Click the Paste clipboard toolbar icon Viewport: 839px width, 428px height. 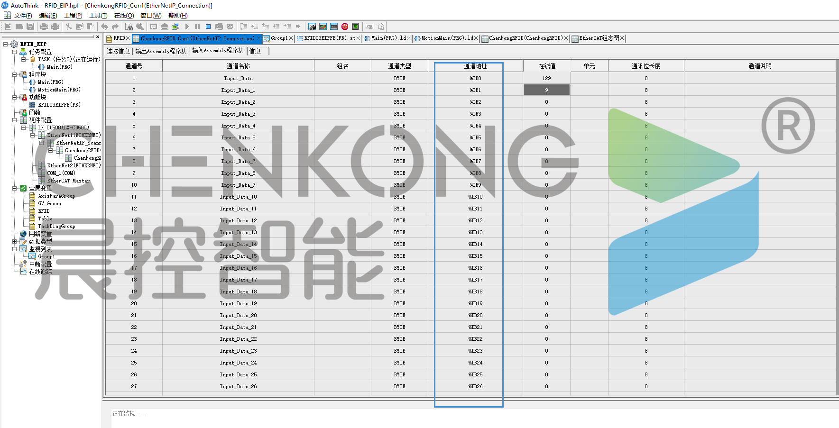pyautogui.click(x=91, y=27)
